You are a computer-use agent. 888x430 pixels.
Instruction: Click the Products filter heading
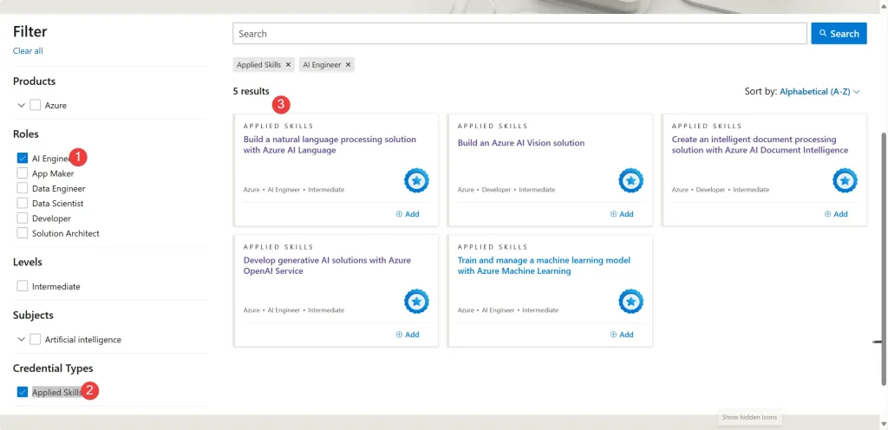(x=35, y=81)
